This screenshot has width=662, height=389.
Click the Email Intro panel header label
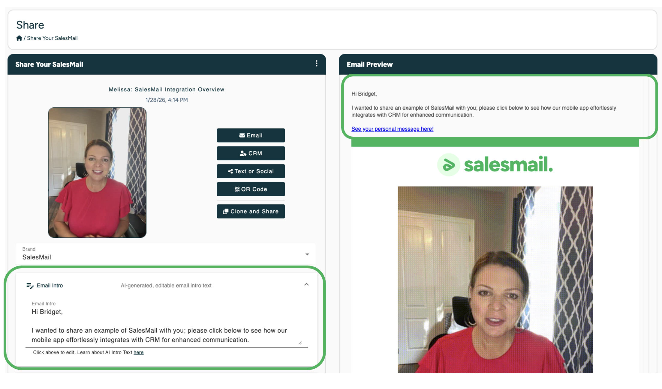pos(50,286)
